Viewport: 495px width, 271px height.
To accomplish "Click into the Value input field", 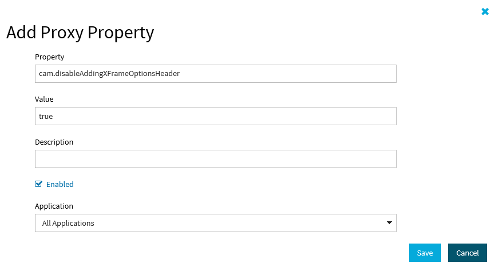I will [215, 116].
